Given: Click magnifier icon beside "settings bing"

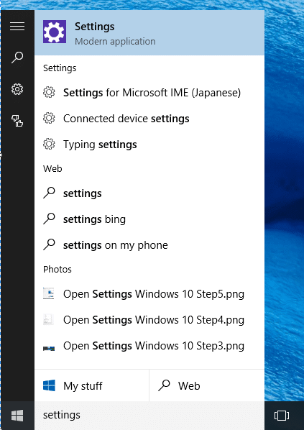Looking at the screenshot, I should click(x=49, y=219).
